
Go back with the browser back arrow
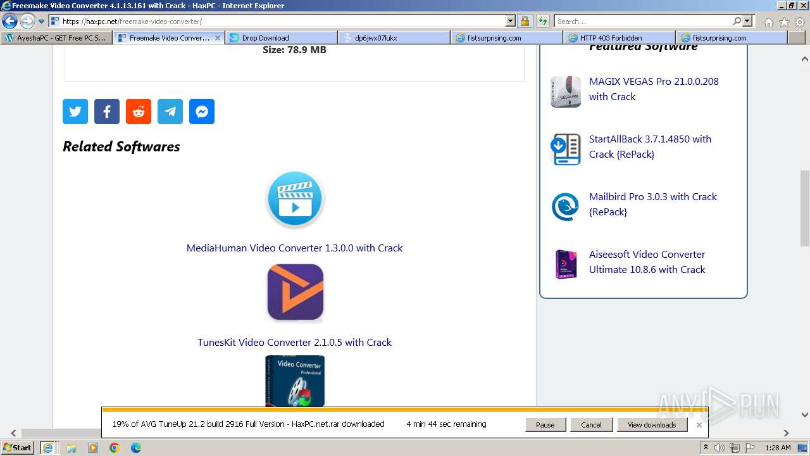tap(10, 22)
